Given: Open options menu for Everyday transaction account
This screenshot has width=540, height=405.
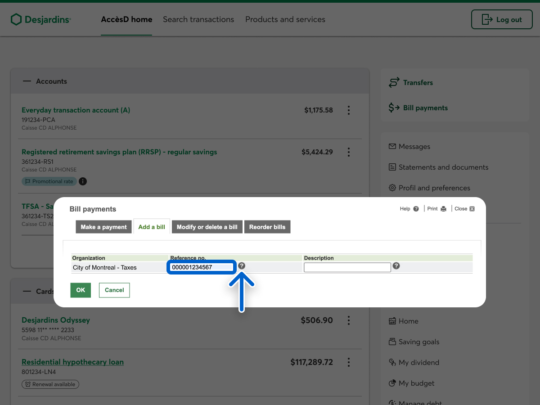Looking at the screenshot, I should [x=348, y=110].
